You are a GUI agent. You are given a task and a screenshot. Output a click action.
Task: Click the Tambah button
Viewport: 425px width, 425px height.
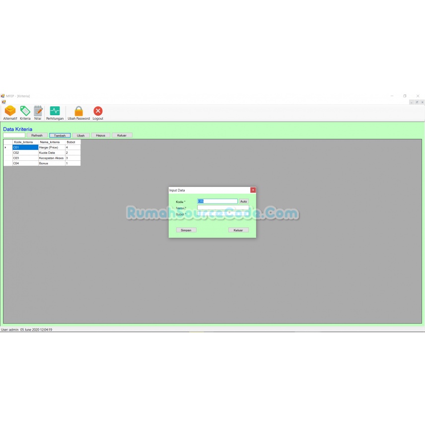[60, 135]
